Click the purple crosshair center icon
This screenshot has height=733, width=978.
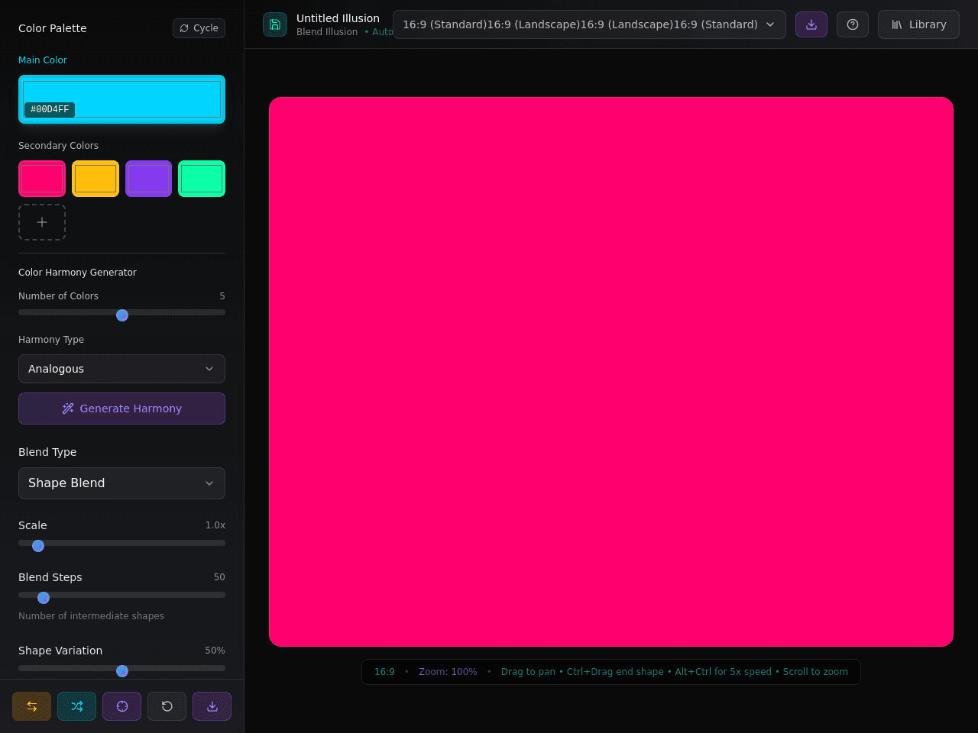point(121,706)
